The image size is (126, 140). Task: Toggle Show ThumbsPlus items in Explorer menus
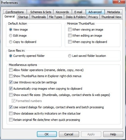point(11,76)
